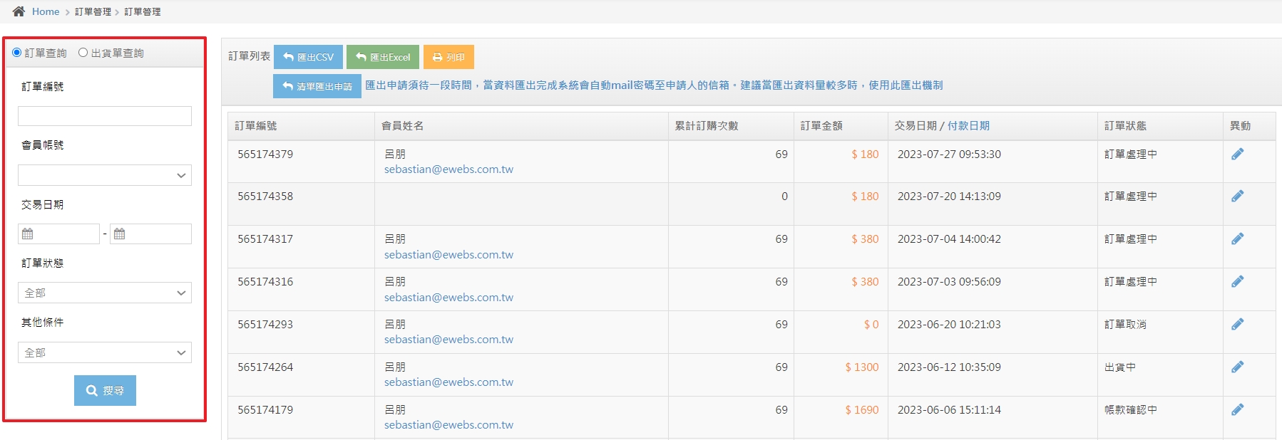Click the 清單匯出申請 button
Image resolution: width=1282 pixels, height=440 pixels.
click(317, 86)
